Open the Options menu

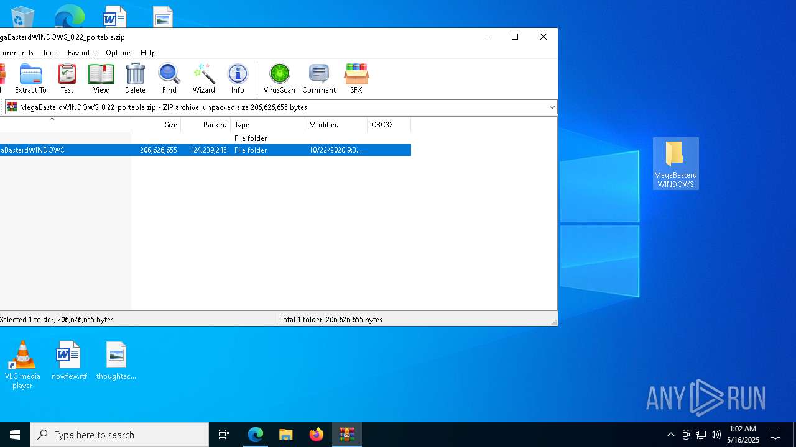(118, 53)
